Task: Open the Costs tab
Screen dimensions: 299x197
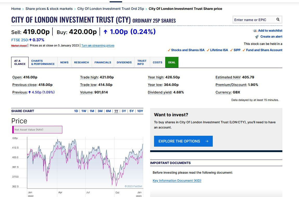Action: pos(157,62)
